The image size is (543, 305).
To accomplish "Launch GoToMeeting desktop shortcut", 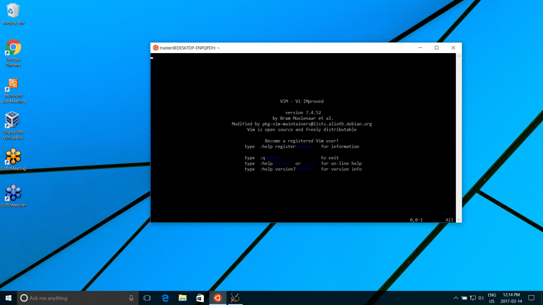I will point(13,157).
